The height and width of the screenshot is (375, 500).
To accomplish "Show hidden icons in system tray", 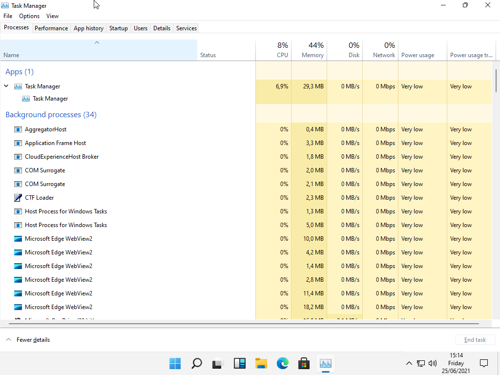I will coord(409,363).
